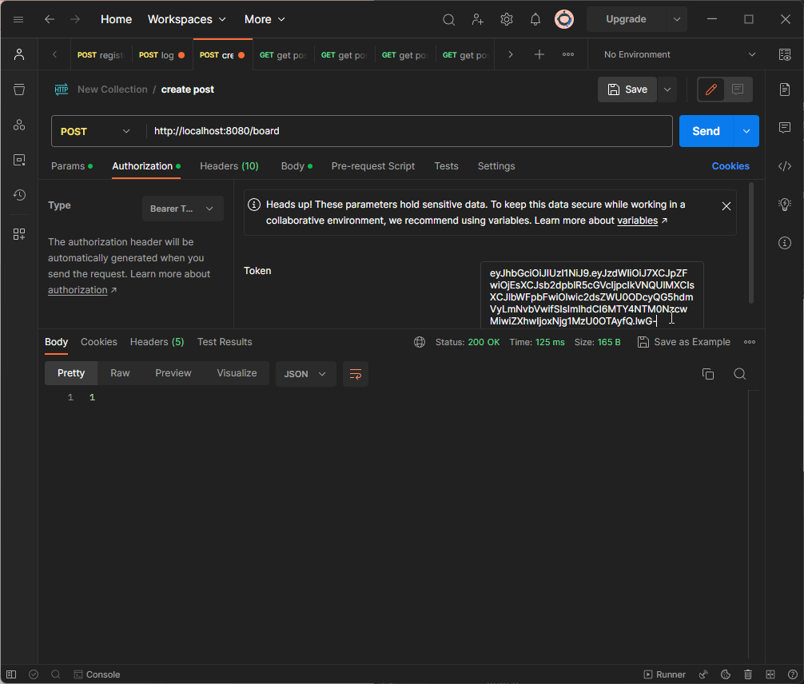Open Collections in the sidebar

point(19,89)
